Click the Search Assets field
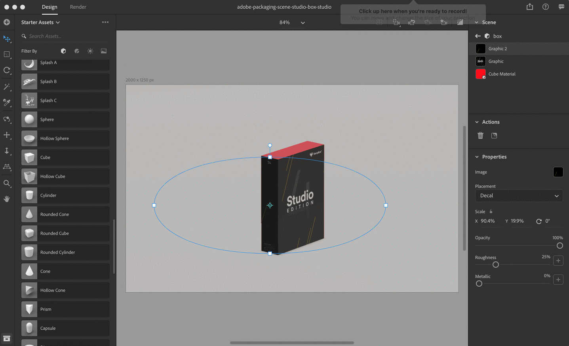Image resolution: width=569 pixels, height=346 pixels. (x=65, y=36)
